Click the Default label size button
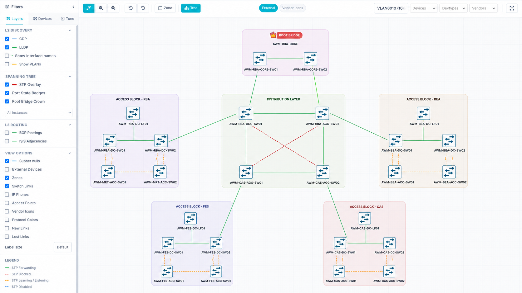The width and height of the screenshot is (522, 293). (62, 247)
